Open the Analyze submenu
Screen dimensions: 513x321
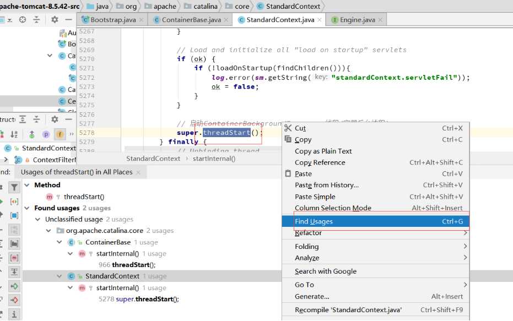pyautogui.click(x=376, y=258)
